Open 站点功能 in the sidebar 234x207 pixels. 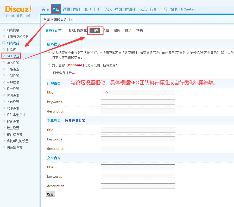click(13, 43)
